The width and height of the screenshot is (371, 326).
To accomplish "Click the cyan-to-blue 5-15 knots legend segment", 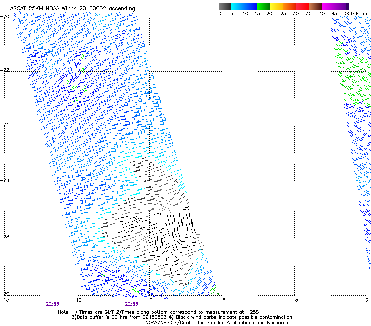I will [244, 6].
